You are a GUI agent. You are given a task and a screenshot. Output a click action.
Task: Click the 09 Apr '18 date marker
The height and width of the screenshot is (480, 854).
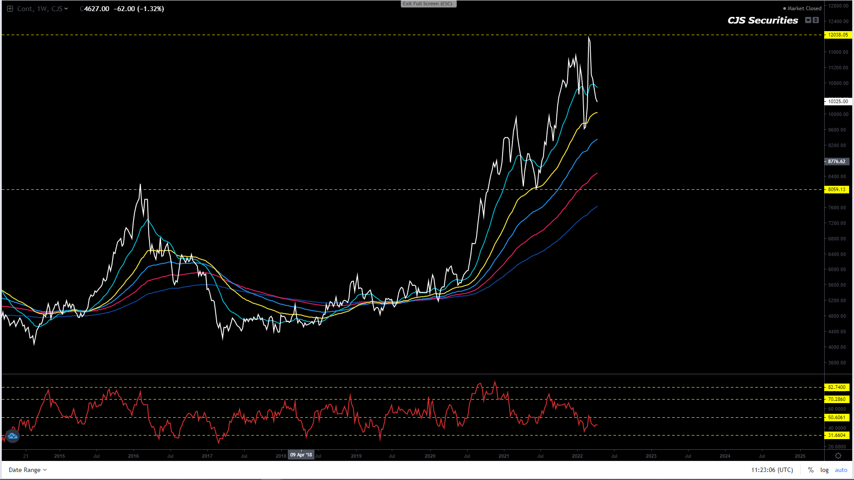tap(301, 455)
